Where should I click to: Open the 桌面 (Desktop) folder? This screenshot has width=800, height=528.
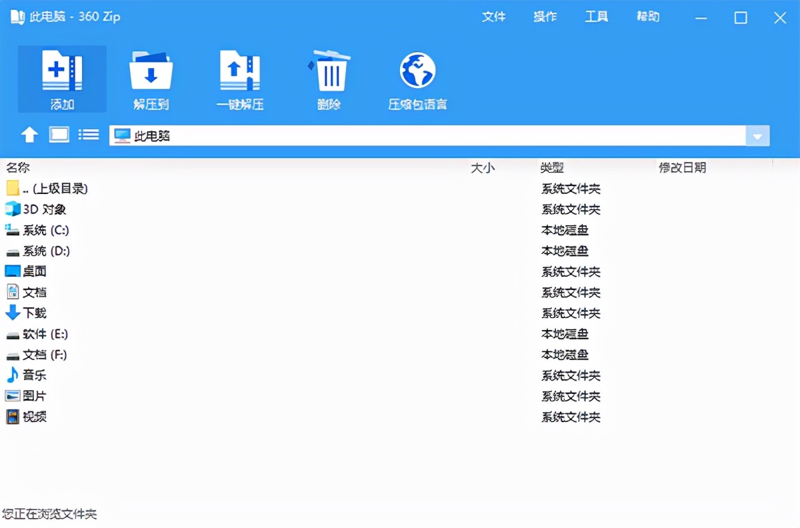(33, 271)
